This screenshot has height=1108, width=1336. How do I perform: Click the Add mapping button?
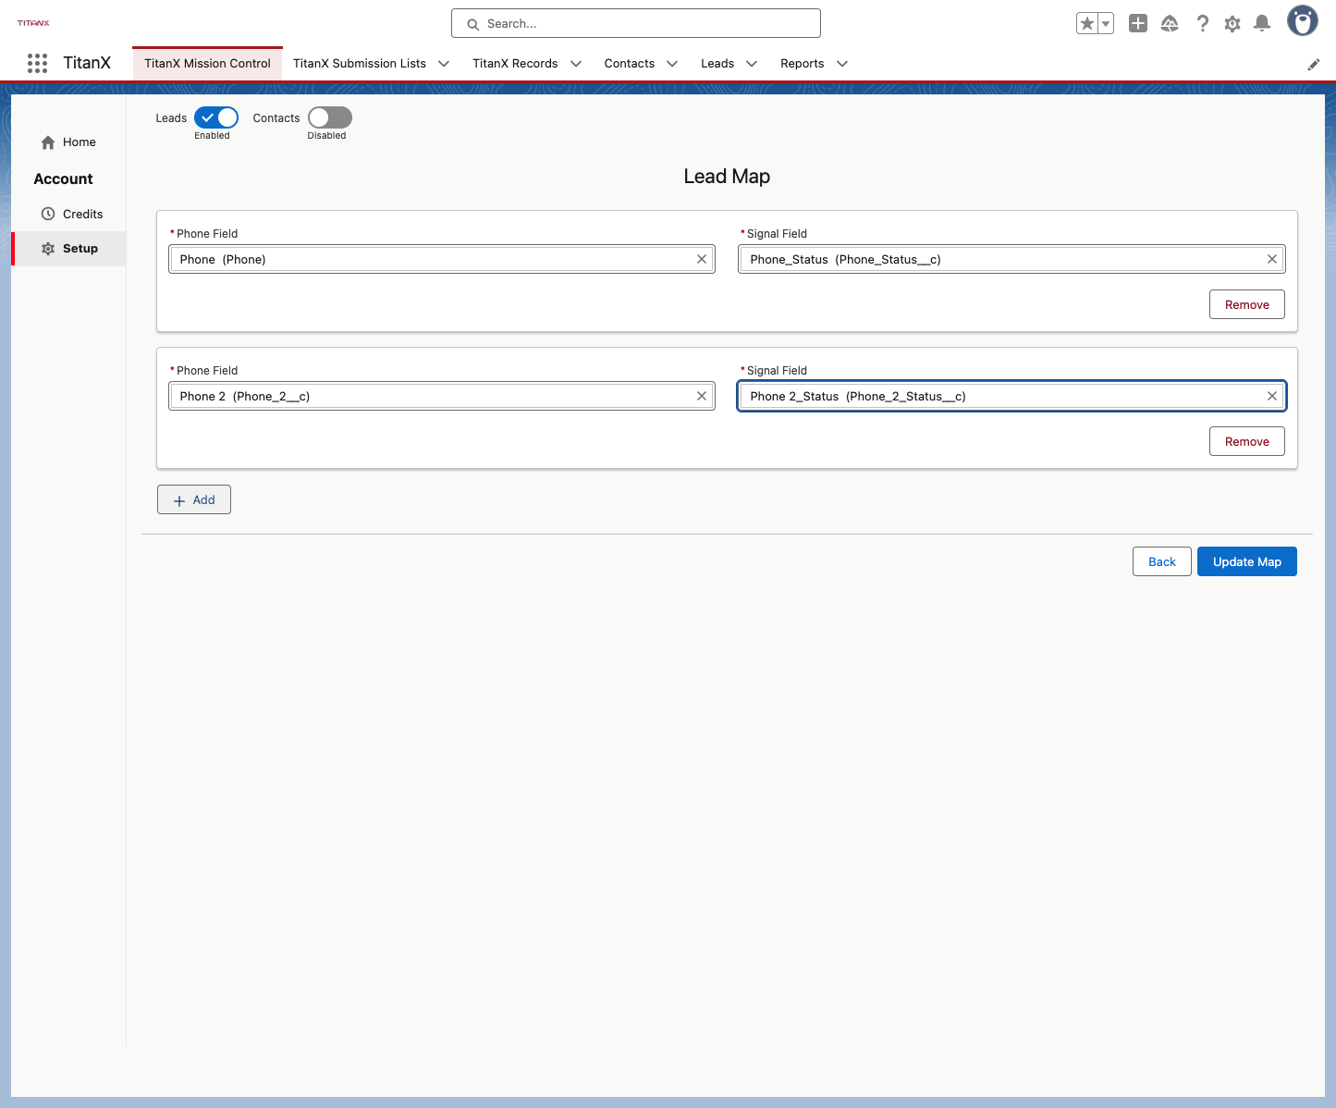194,499
